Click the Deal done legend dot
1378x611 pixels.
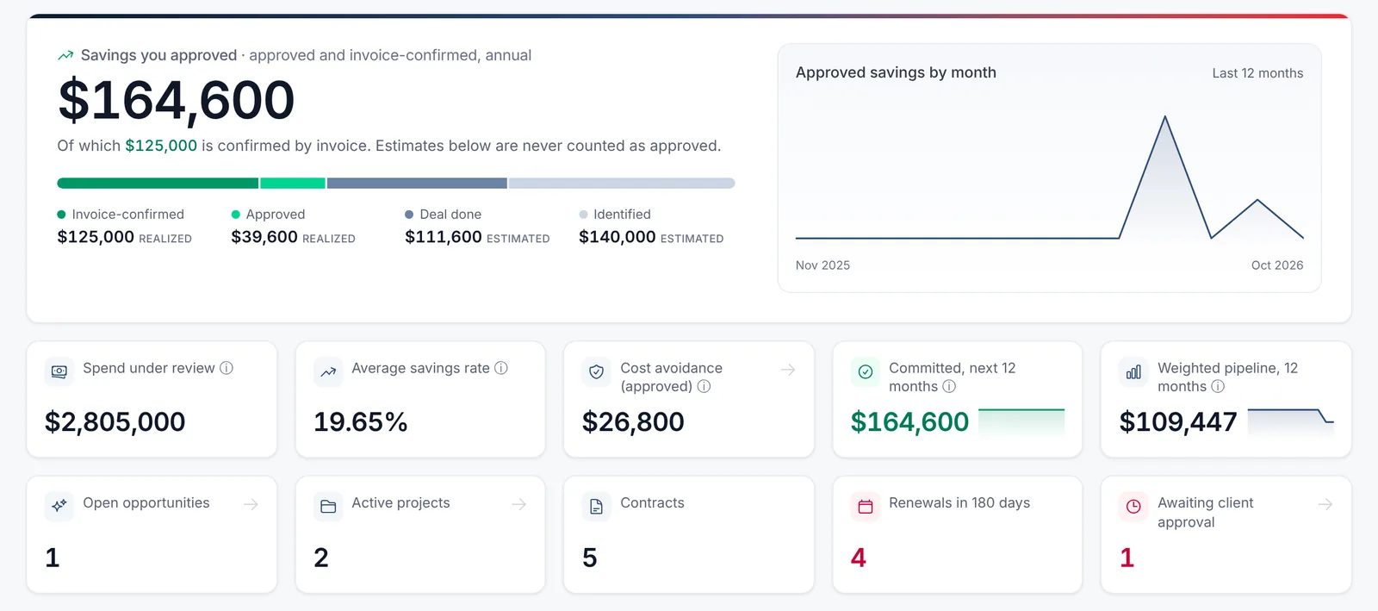point(409,215)
